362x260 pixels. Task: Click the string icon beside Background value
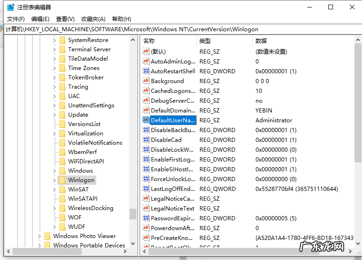click(x=146, y=81)
